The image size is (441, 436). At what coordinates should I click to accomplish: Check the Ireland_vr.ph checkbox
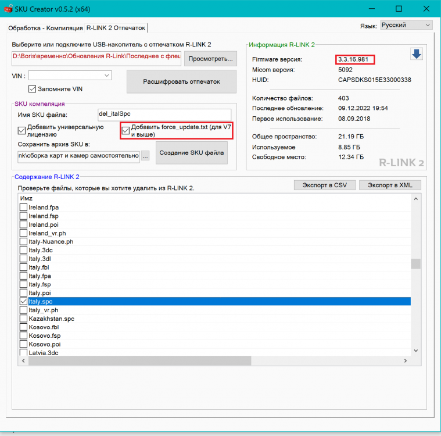click(23, 233)
